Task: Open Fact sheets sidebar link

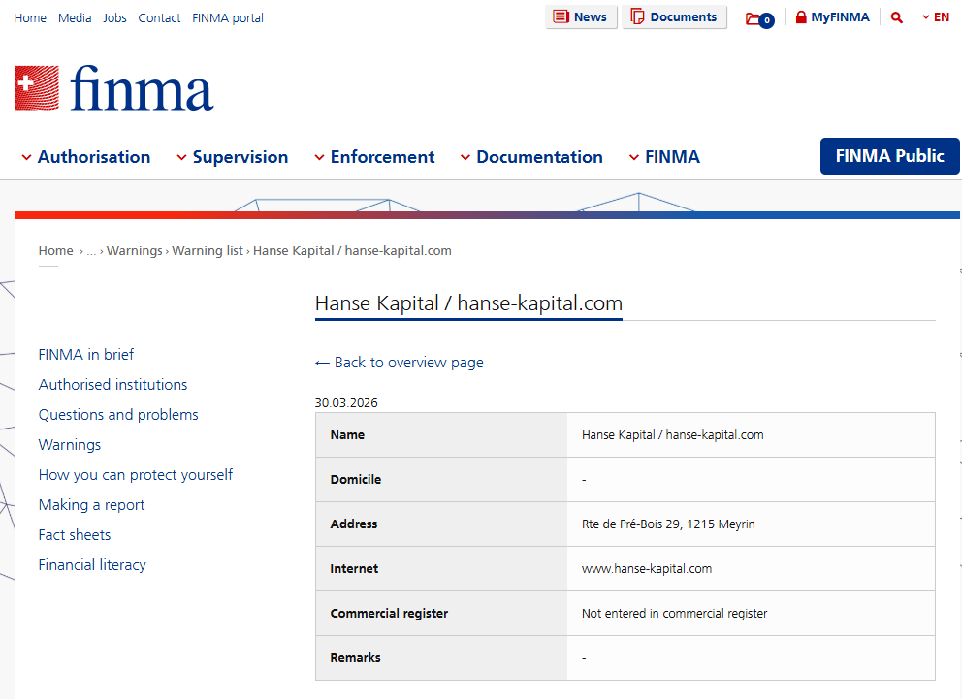Action: (75, 535)
